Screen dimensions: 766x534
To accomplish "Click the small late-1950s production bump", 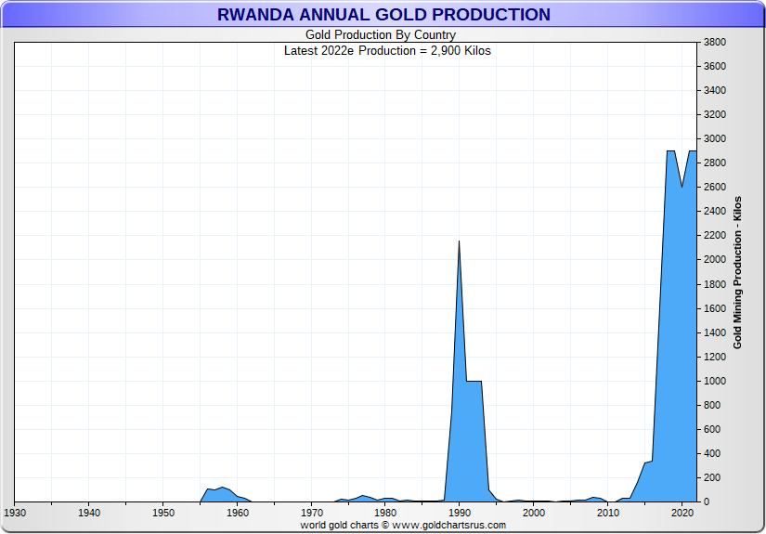I will pyautogui.click(x=220, y=489).
